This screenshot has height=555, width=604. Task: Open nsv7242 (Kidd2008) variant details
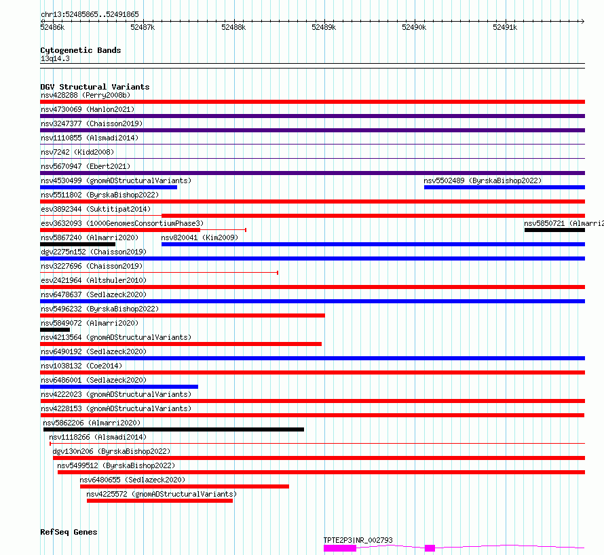(x=77, y=152)
